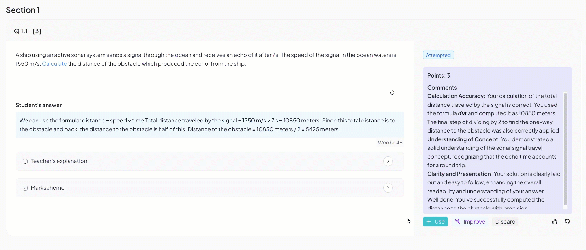Viewport: 586px width, 250px height.
Task: Discard the AI feedback
Action: click(x=505, y=222)
